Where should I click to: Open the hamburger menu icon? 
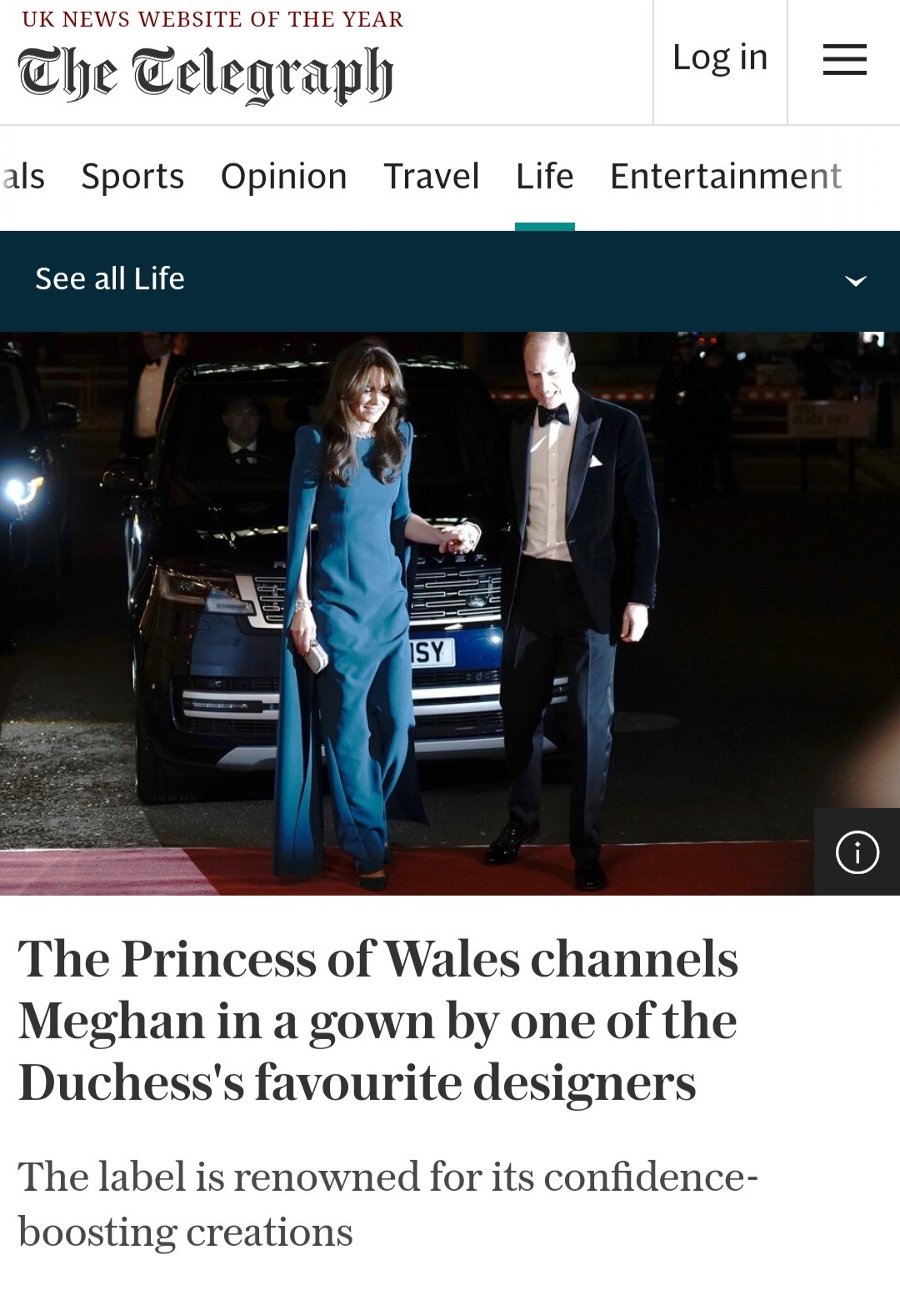(x=844, y=59)
